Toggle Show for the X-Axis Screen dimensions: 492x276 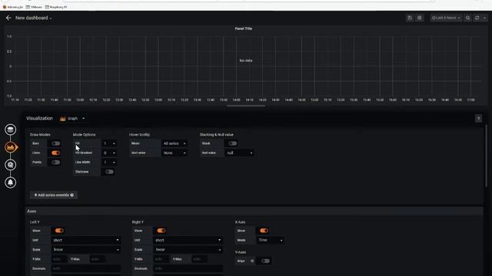(x=264, y=231)
